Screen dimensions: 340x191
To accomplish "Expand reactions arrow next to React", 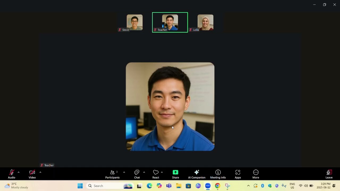I will tap(162, 172).
